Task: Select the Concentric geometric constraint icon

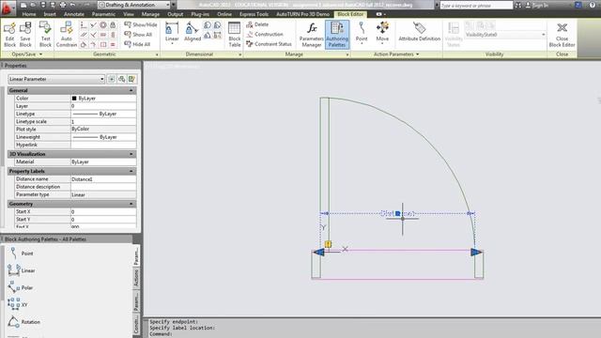Action: tap(103, 25)
